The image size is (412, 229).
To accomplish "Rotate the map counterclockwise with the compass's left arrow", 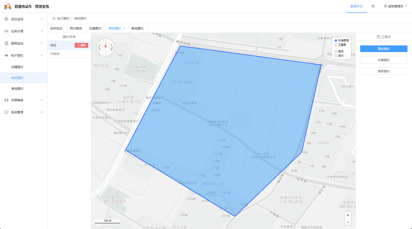I will [x=99, y=47].
